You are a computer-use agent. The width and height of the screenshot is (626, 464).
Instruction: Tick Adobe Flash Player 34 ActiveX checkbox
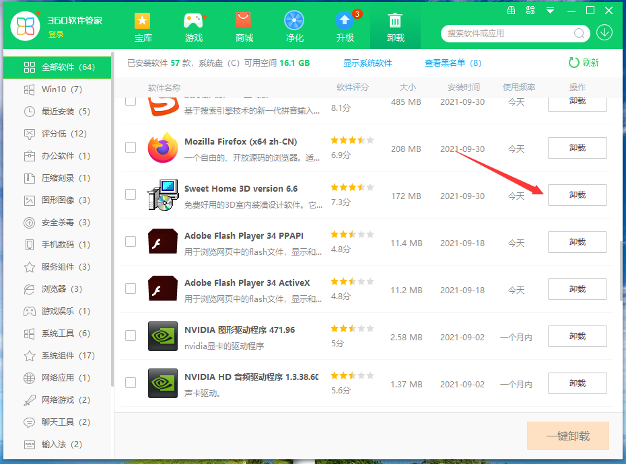131,288
